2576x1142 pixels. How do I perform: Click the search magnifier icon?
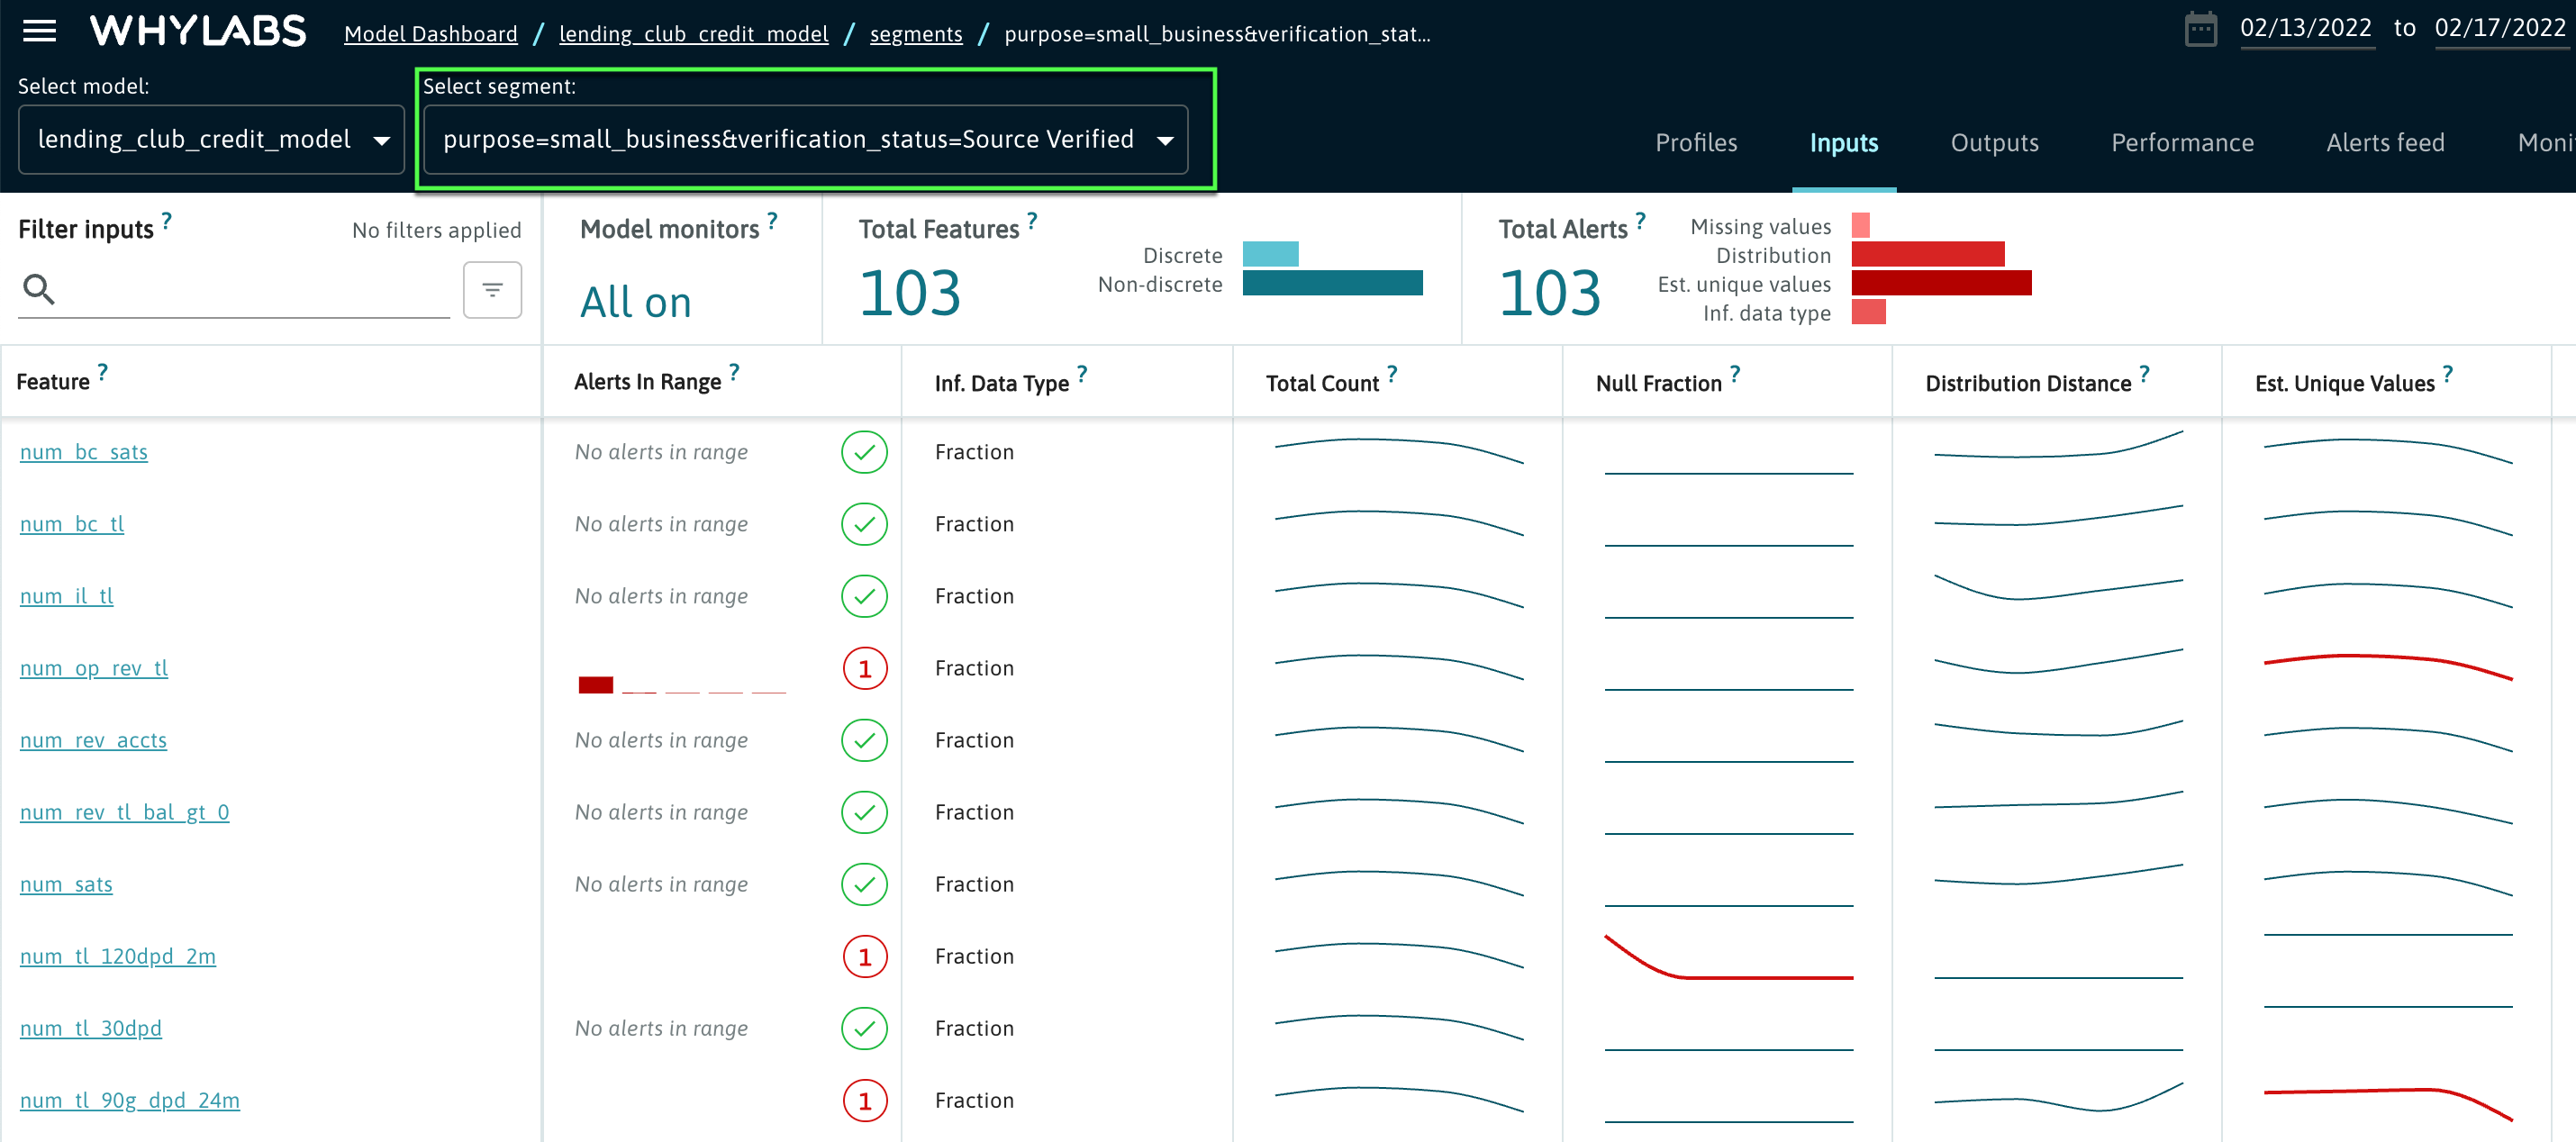coord(39,289)
